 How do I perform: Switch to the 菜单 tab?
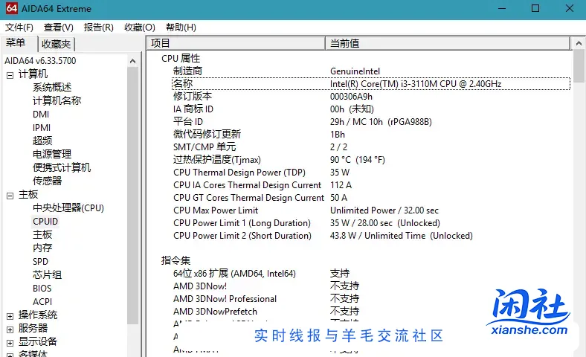point(16,43)
